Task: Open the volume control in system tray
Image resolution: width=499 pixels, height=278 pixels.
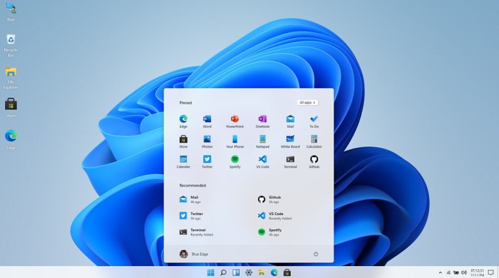Action: [463, 272]
